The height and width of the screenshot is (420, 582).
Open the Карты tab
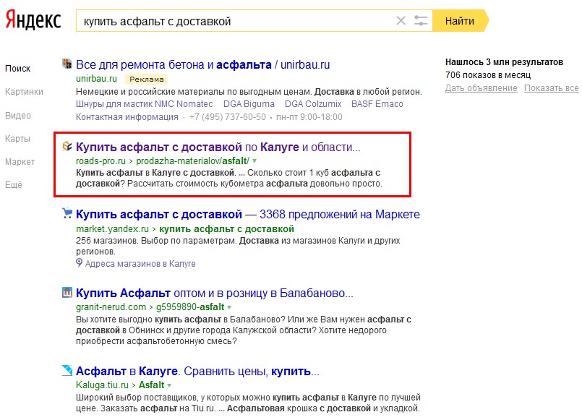(x=17, y=139)
